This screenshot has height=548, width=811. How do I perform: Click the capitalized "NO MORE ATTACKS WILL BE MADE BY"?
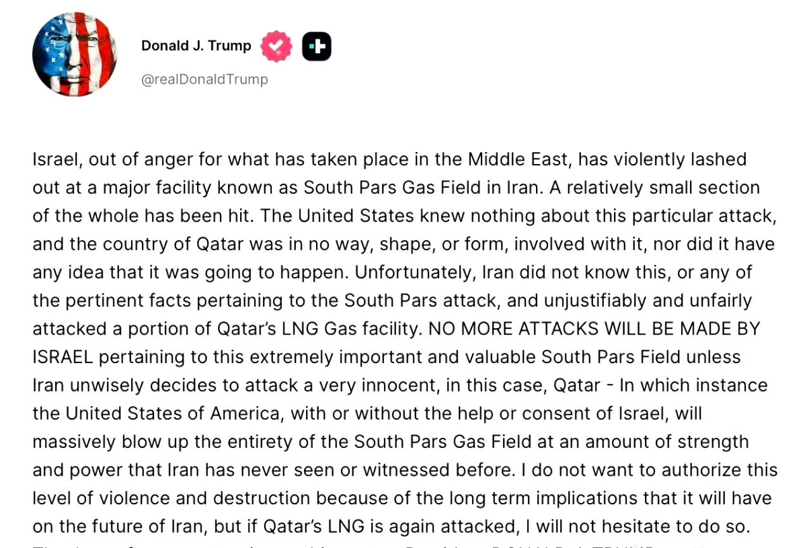click(x=594, y=329)
